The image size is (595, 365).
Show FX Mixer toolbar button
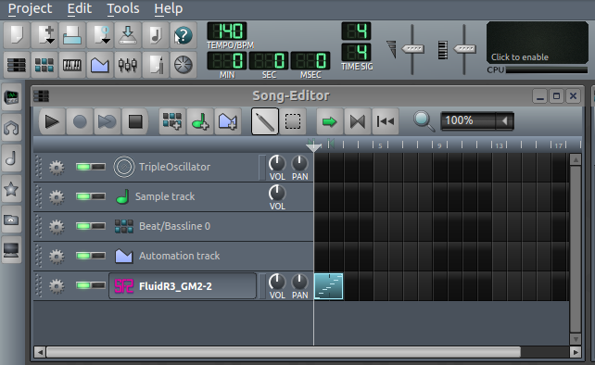point(128,65)
